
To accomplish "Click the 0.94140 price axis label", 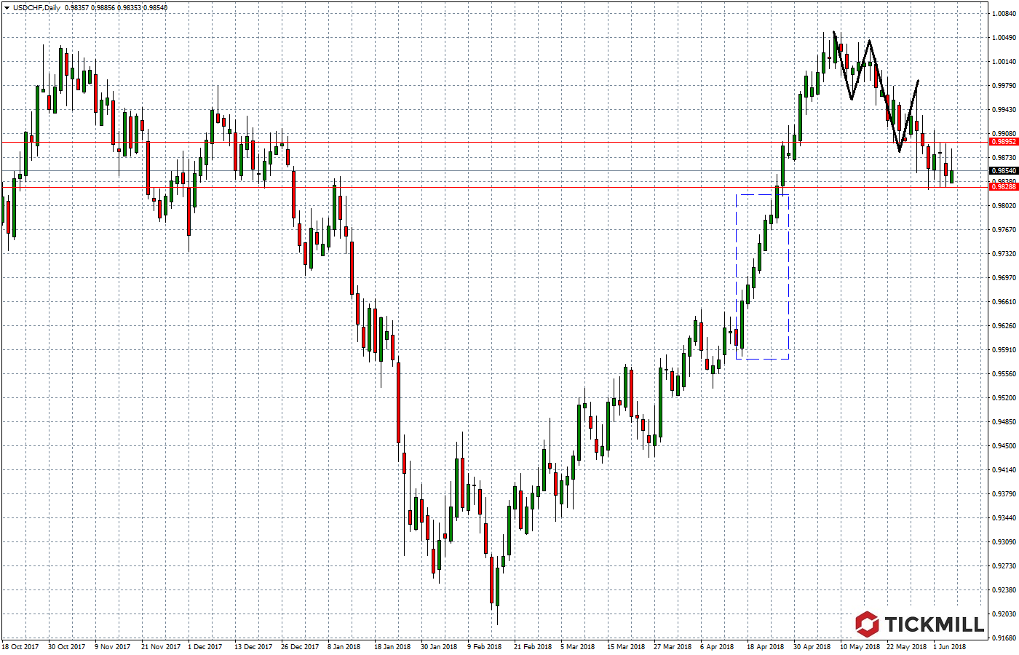I will (x=1004, y=469).
